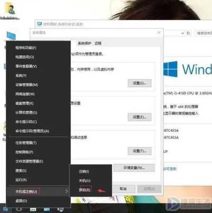
Task: Select the This PC desktop icon
Action: pos(11,36)
